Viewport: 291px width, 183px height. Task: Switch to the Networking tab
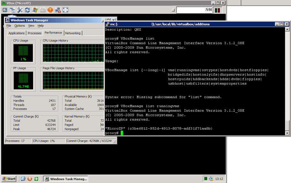click(73, 33)
